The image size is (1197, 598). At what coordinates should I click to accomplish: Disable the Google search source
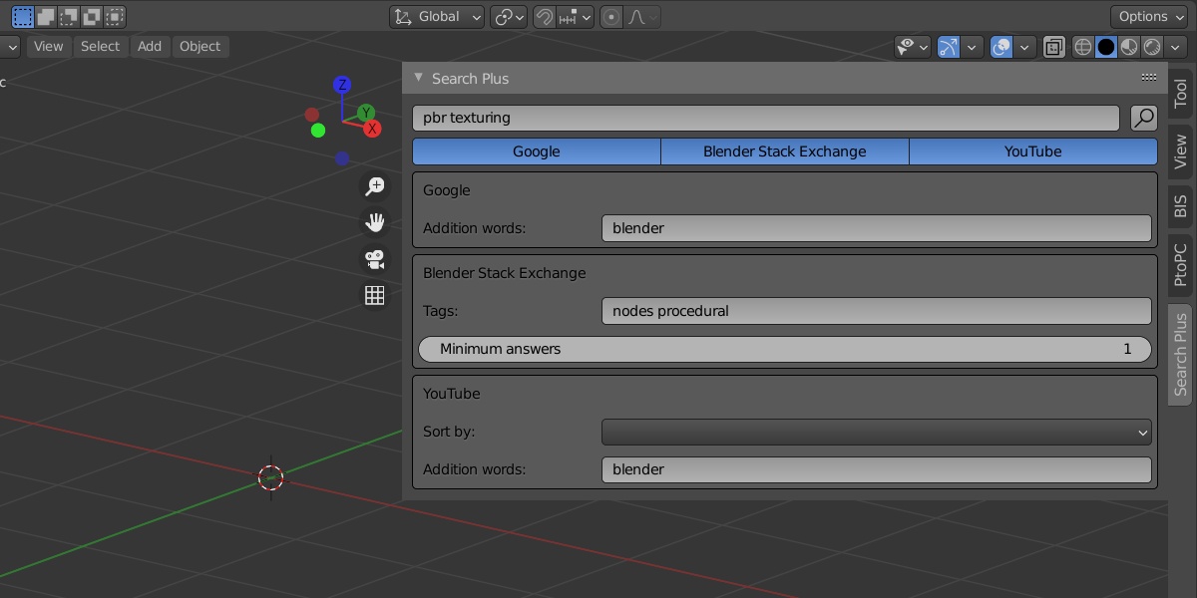pos(536,151)
